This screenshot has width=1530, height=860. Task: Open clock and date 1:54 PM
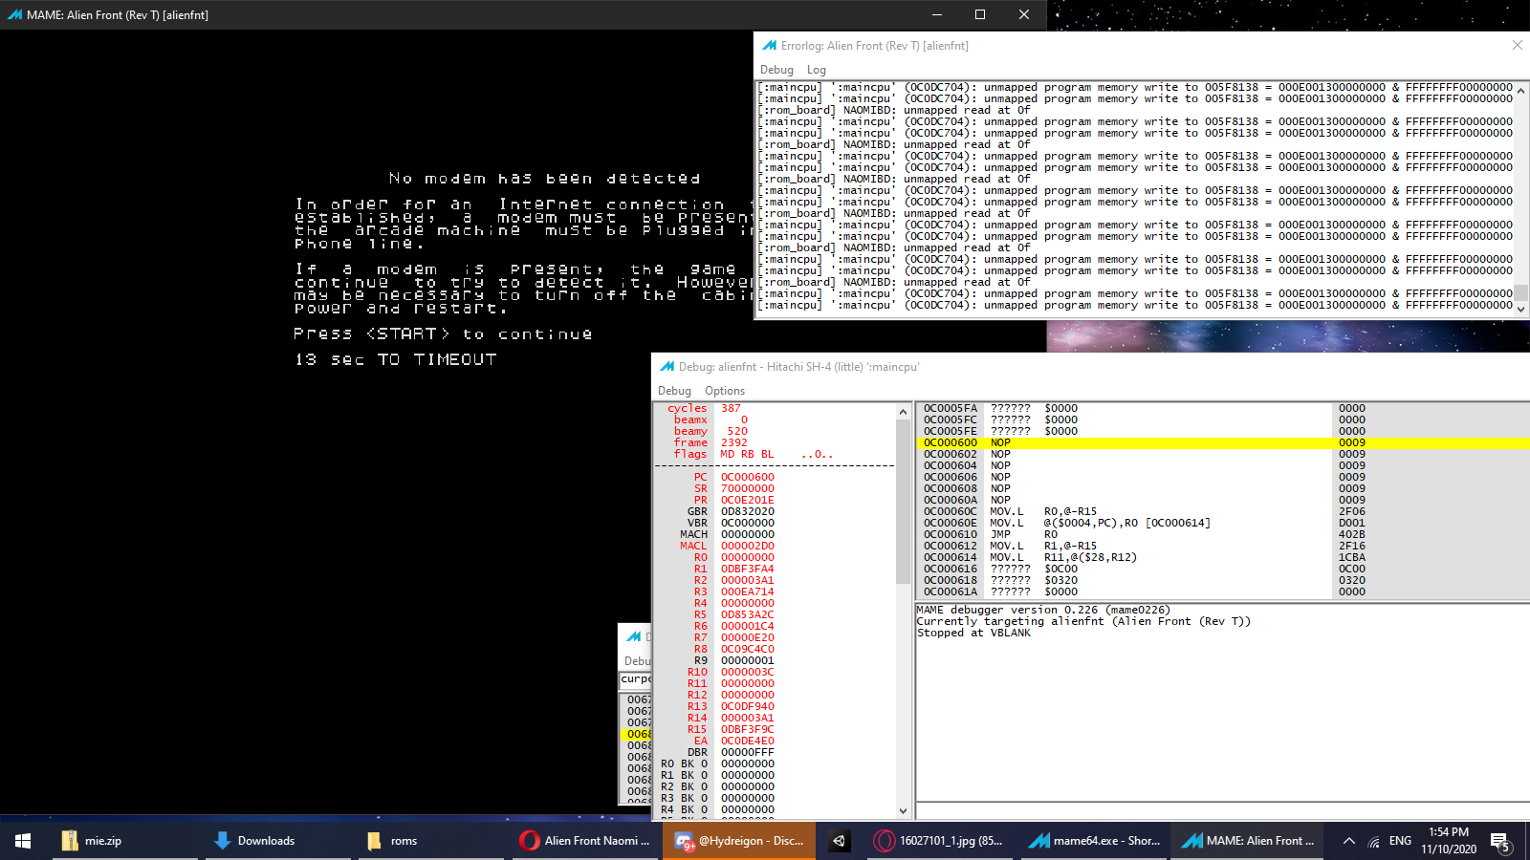point(1449,841)
